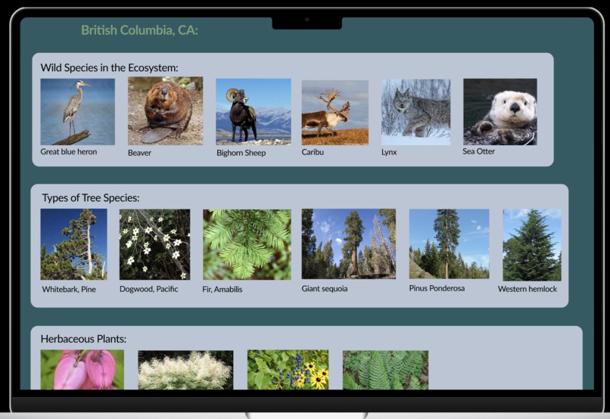This screenshot has height=419, width=610.
Task: Select the Dogwood, Pacific flower image
Action: 155,244
